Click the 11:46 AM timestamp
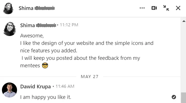 (65, 86)
